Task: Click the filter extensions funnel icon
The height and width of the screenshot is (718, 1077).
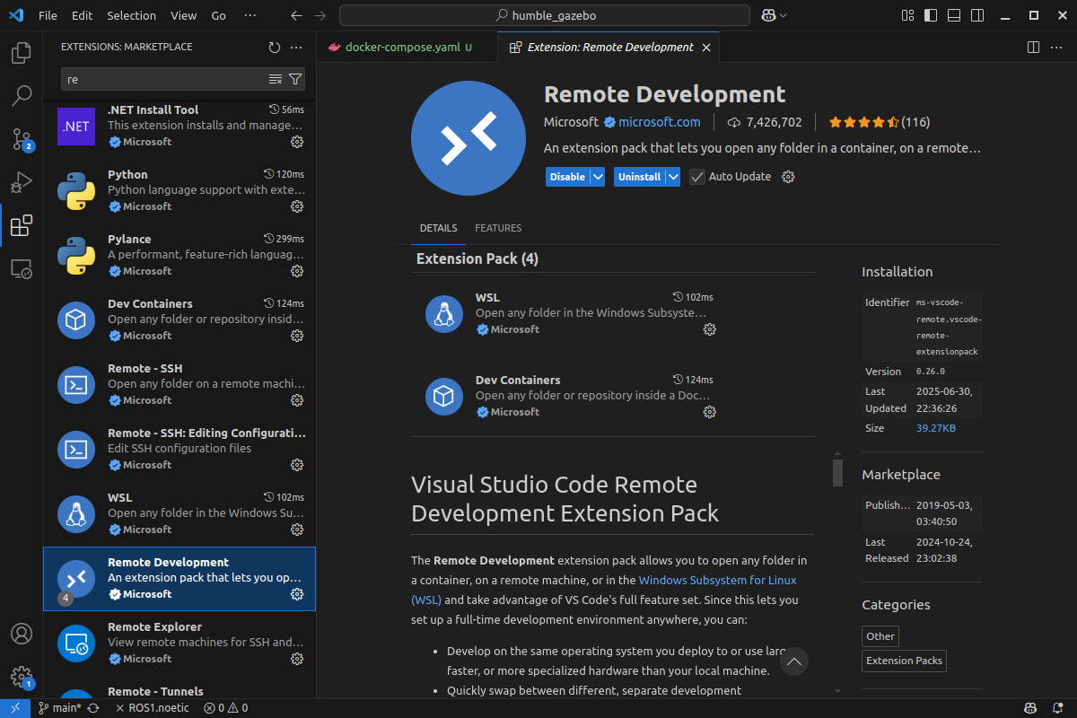Action: click(x=295, y=79)
